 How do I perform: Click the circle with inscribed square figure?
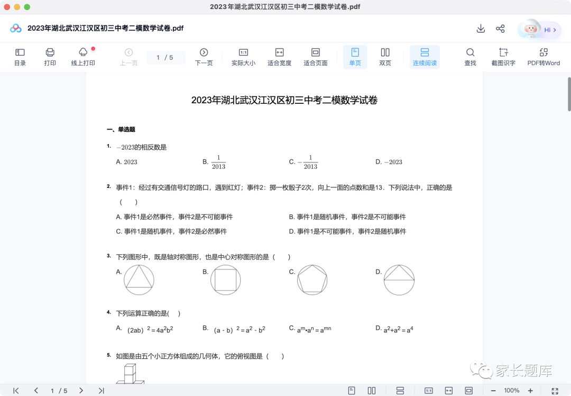(x=225, y=280)
